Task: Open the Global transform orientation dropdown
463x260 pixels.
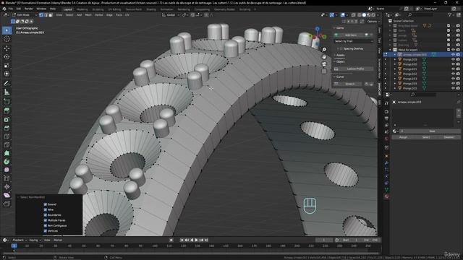Action: (171, 14)
